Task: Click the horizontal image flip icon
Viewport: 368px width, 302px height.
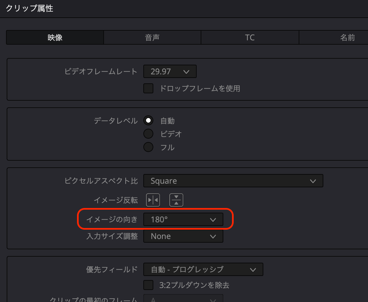Action: (153, 200)
